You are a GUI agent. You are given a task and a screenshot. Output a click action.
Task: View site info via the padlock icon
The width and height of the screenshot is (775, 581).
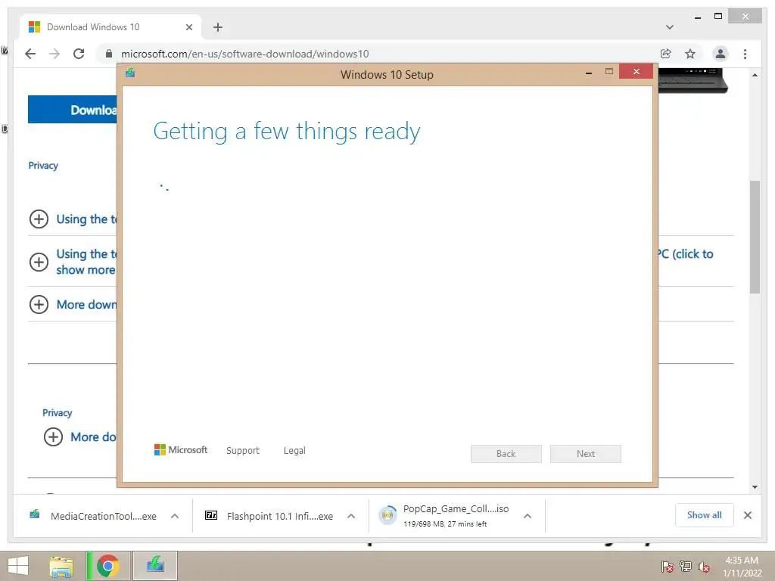[x=109, y=54]
